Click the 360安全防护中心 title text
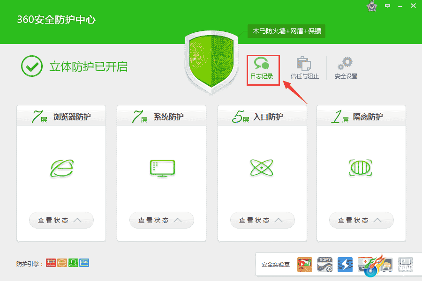Image resolution: width=422 pixels, height=281 pixels. pyautogui.click(x=56, y=19)
